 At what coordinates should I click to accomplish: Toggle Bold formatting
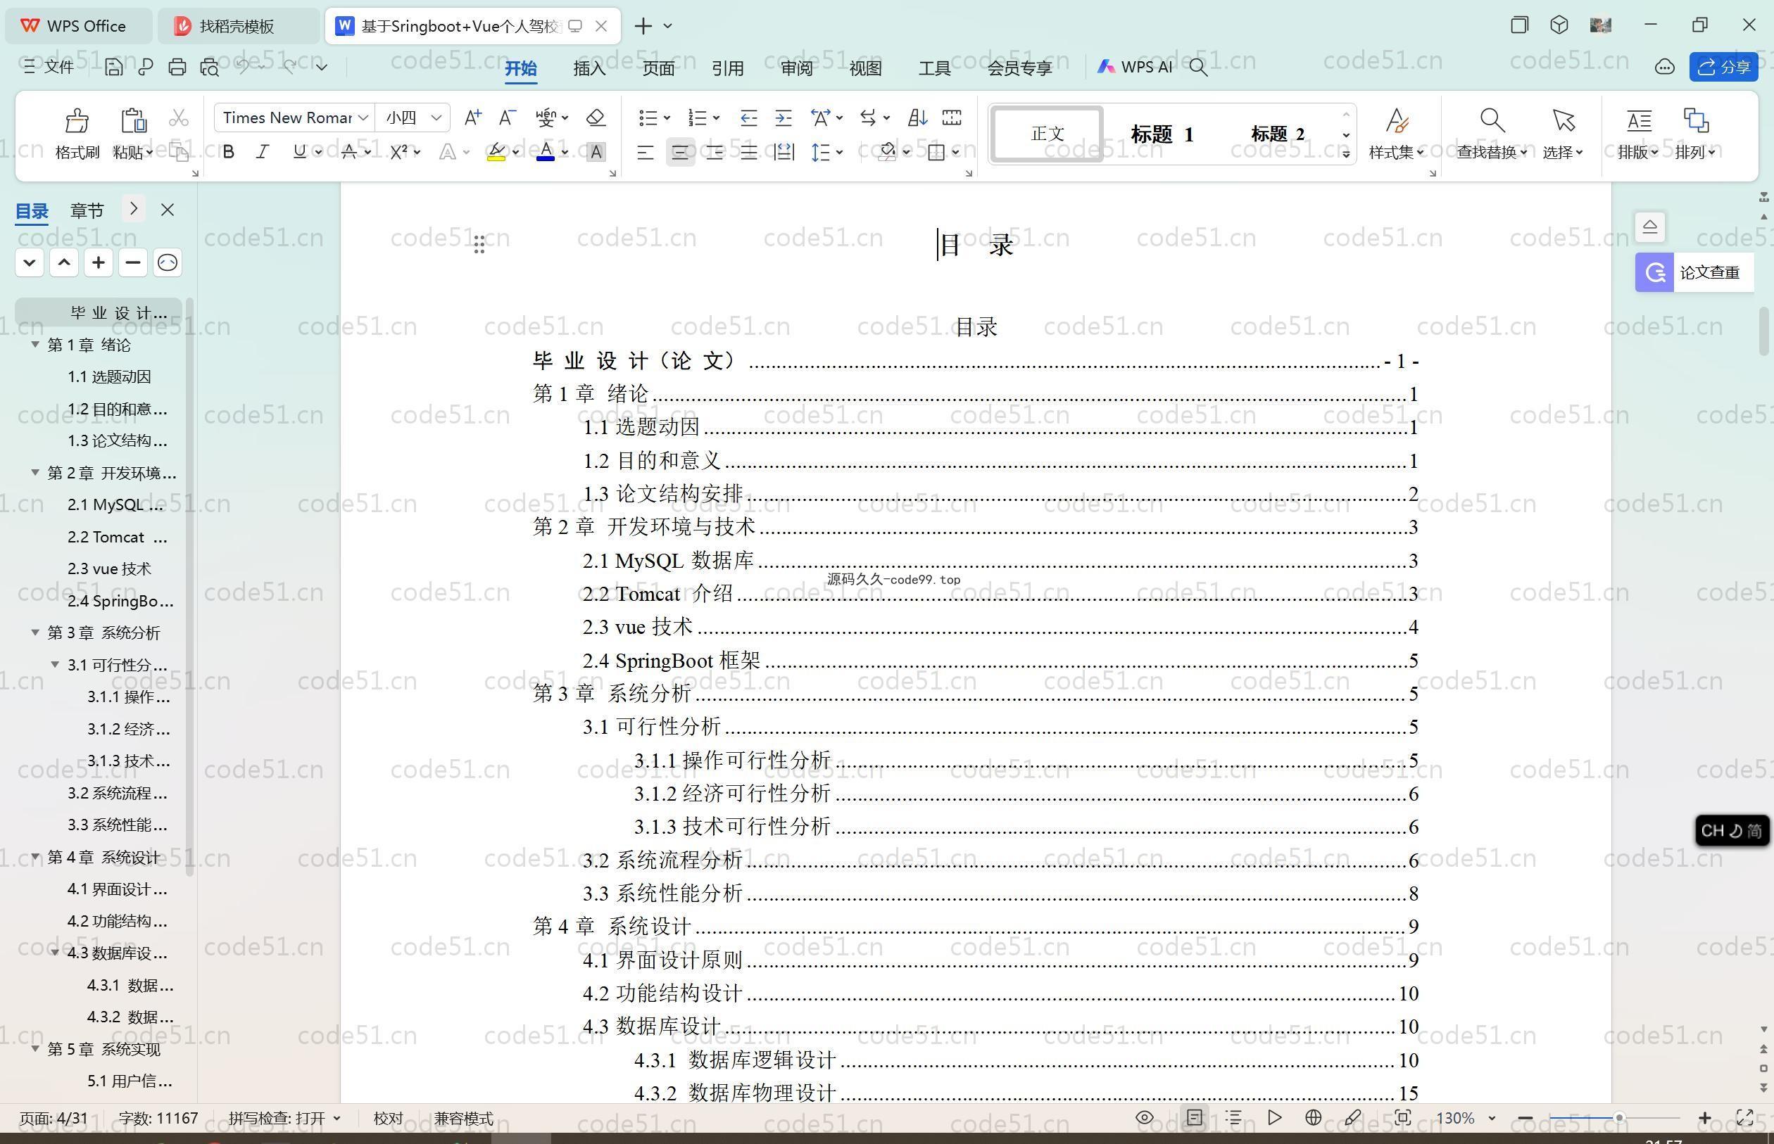[x=229, y=152]
